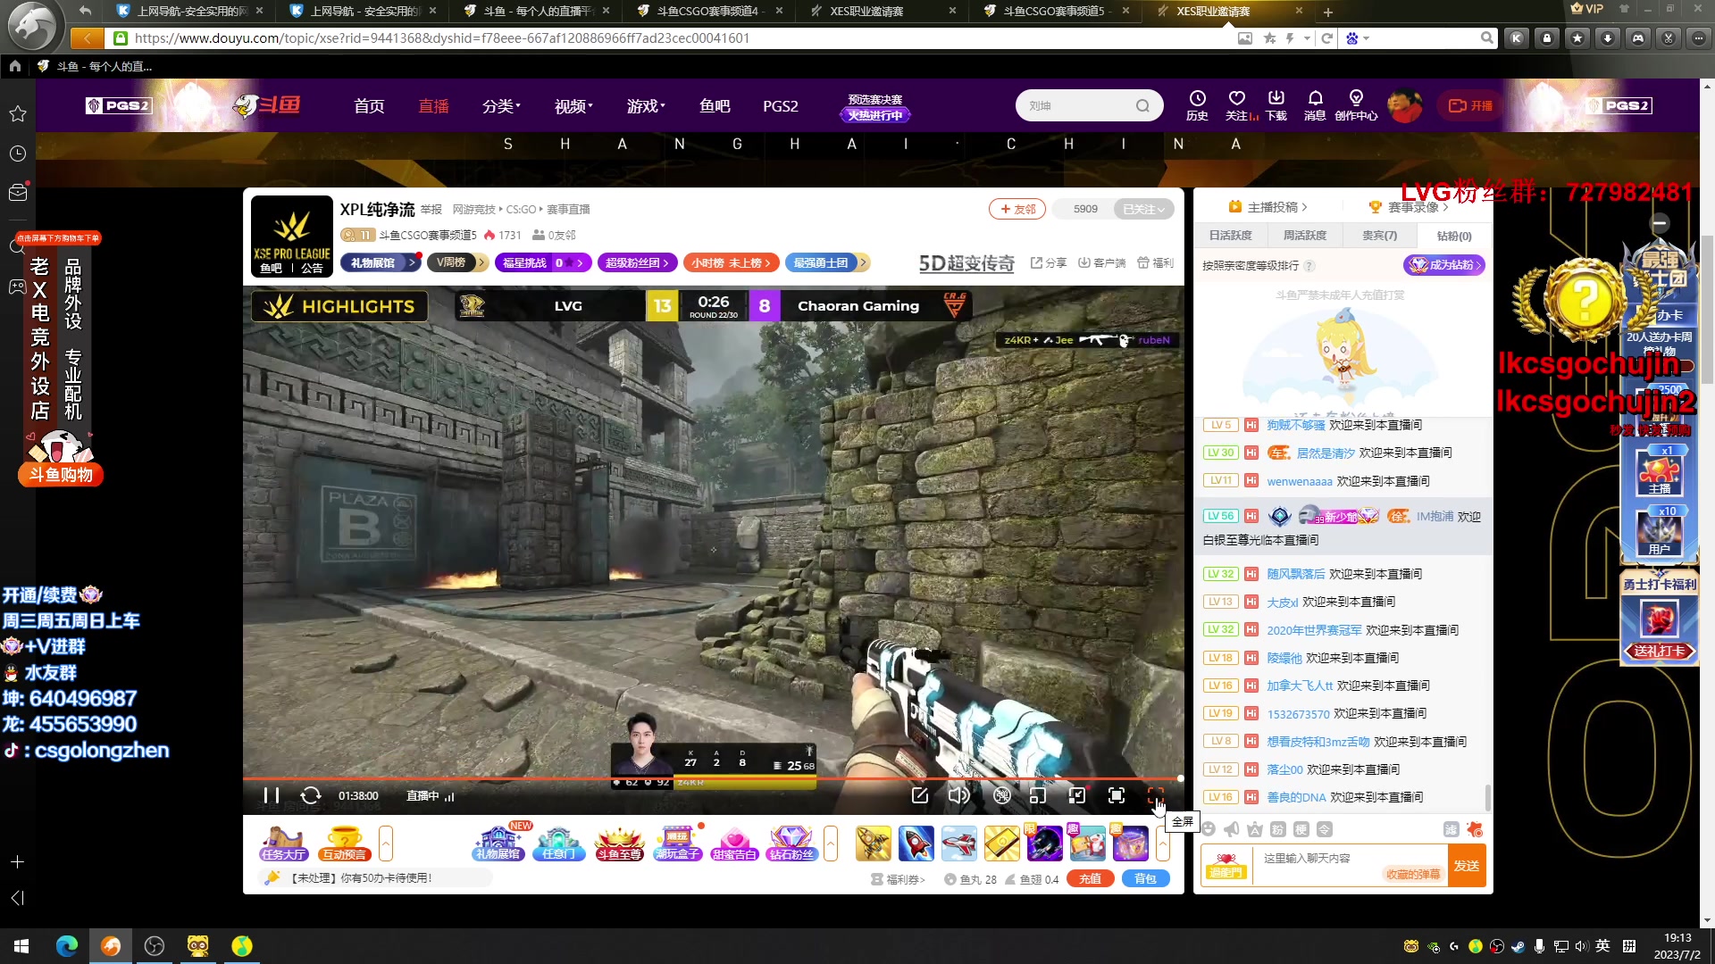
Task: Open 主播投稿 link in chat panel
Action: pos(1268,207)
